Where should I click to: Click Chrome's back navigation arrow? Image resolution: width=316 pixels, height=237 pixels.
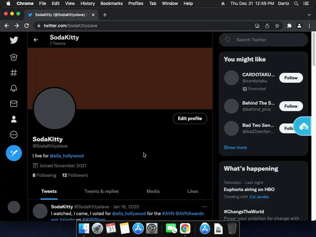click(7, 26)
